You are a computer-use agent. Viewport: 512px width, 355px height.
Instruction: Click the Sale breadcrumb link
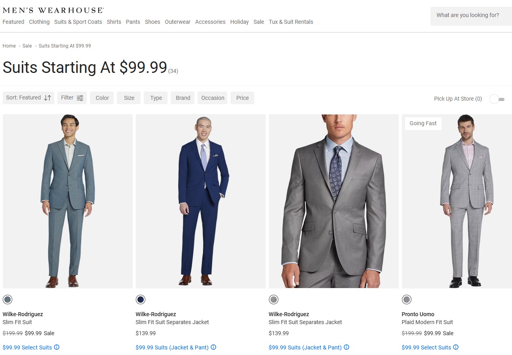tap(27, 46)
